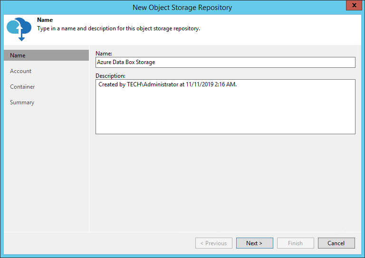365x258 pixels.
Task: Click the 'Description:' field label
Action: tap(110, 76)
